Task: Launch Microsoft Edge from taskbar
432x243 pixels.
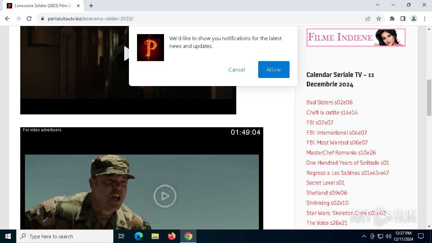Action: [x=139, y=236]
